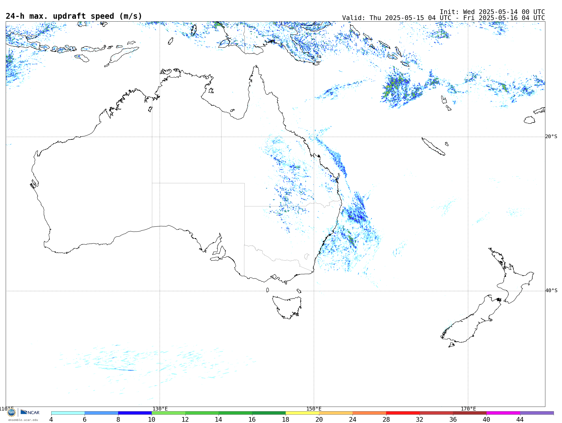Click the colorbar tick label "16"
The width and height of the screenshot is (562, 423).
tap(252, 420)
